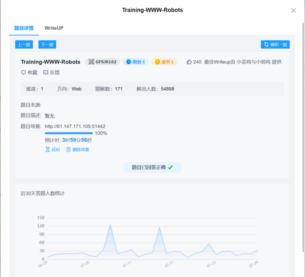Click the 金币 1 coin badge
Screen dimensions: 305x277
coord(164,62)
